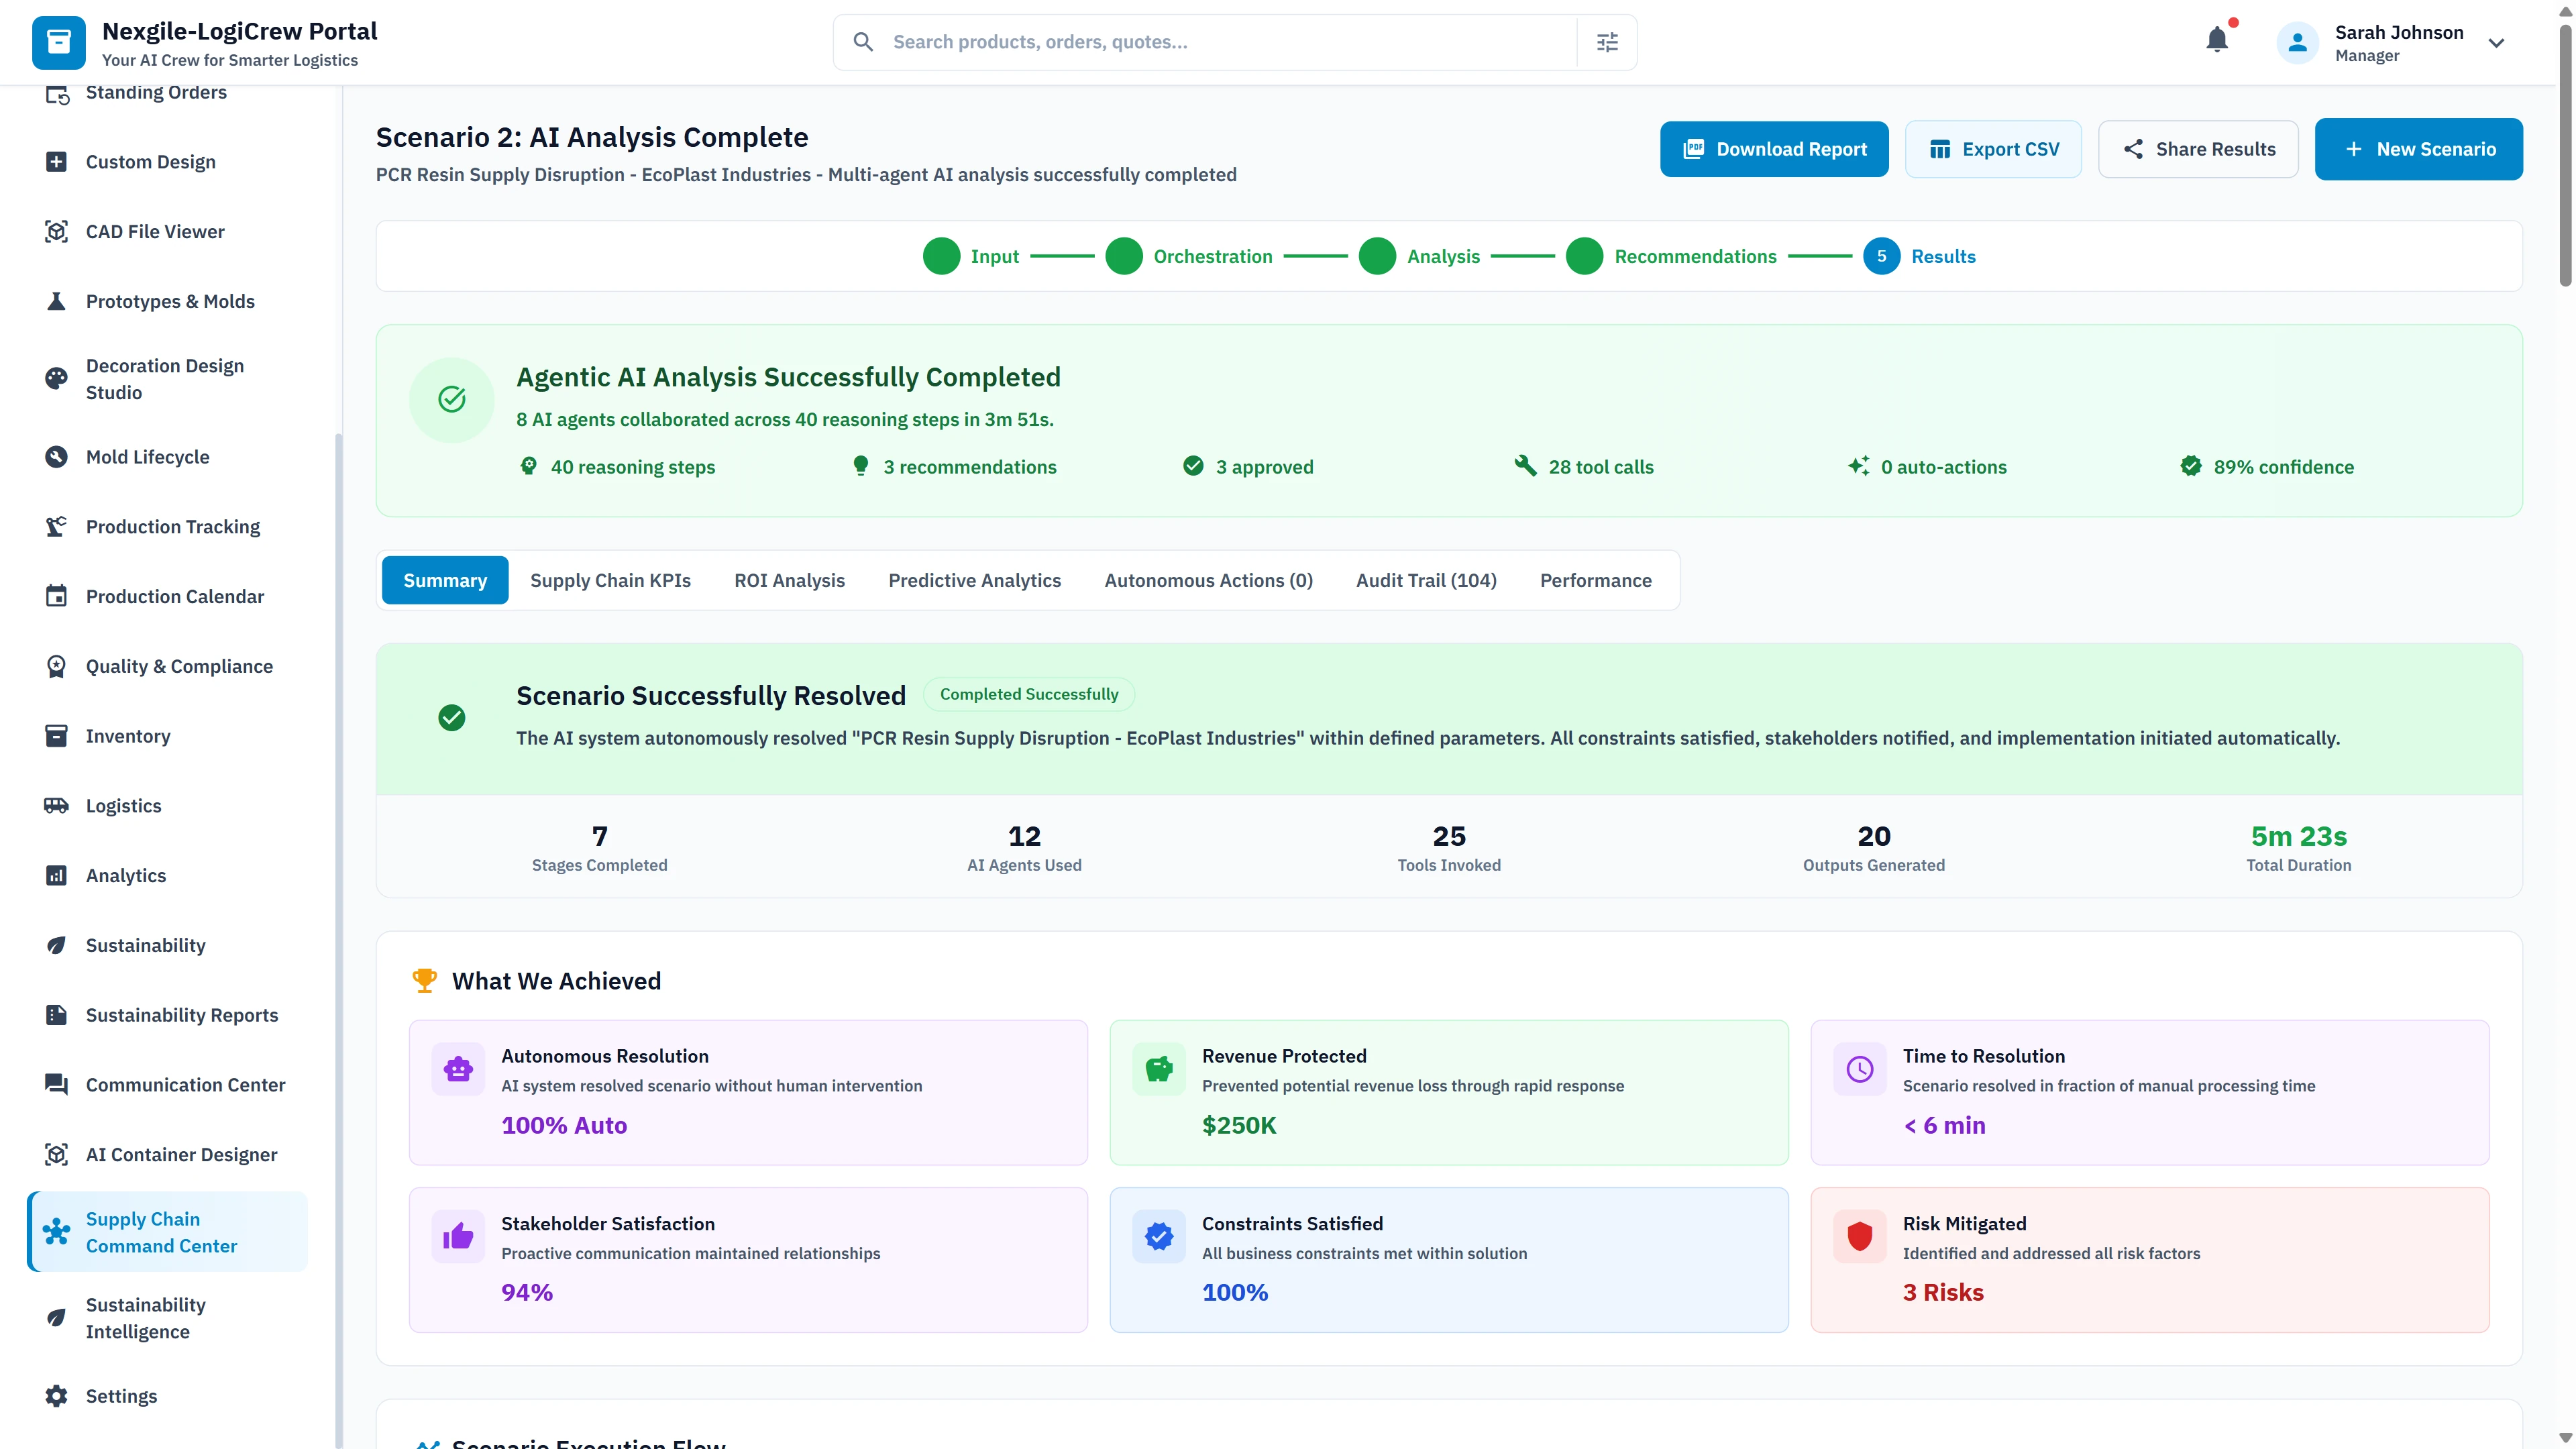Export results as CSV
2576x1449 pixels.
tap(1993, 148)
